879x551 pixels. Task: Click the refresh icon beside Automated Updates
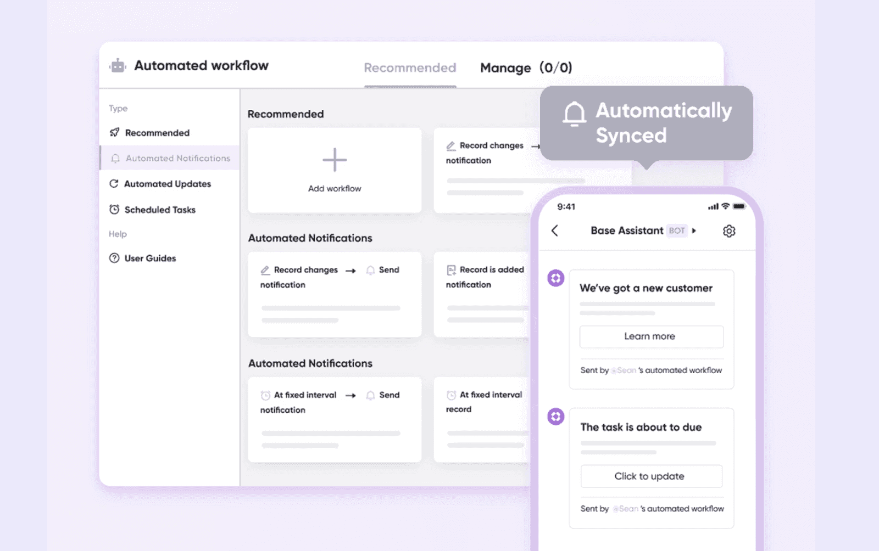[114, 184]
